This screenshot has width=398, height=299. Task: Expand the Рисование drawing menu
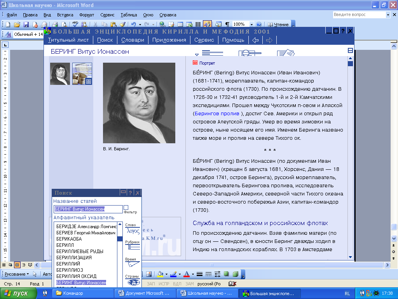(17, 274)
